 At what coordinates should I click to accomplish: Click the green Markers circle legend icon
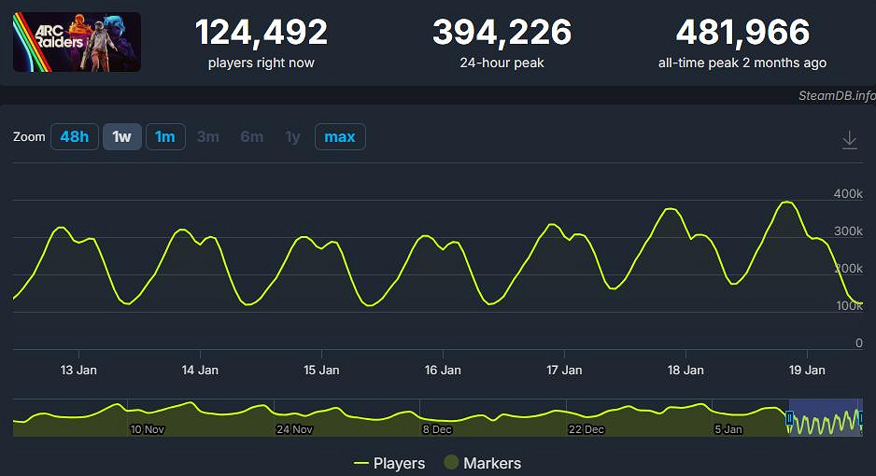pos(450,463)
